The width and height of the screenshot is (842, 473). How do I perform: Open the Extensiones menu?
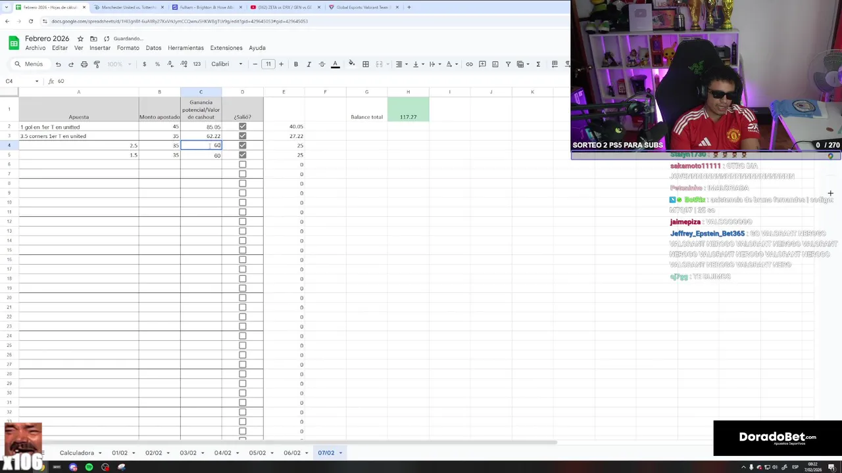(226, 48)
